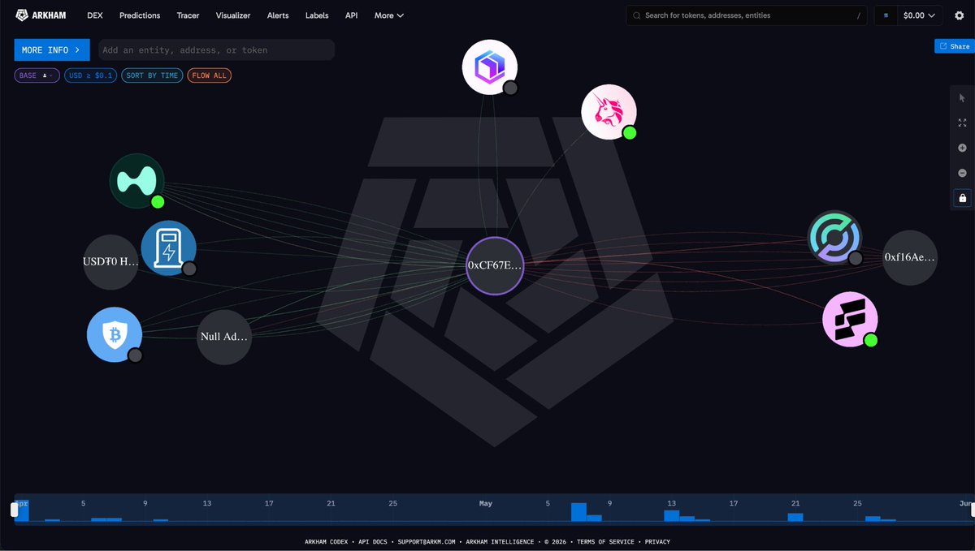Open the USD ≥ $0.1 filter
The image size is (975, 551).
point(91,75)
